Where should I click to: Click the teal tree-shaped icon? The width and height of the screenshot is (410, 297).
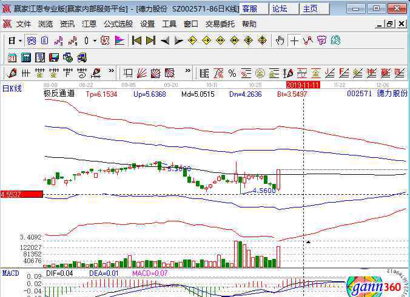click(335, 41)
